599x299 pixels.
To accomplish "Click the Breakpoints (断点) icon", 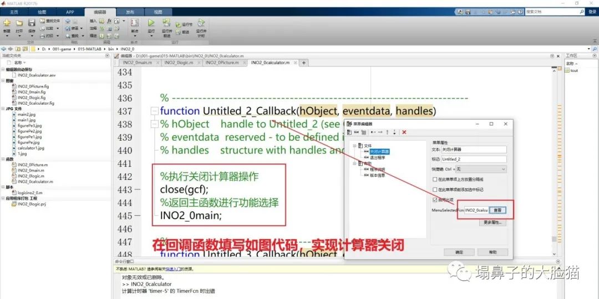I will 134,23.
